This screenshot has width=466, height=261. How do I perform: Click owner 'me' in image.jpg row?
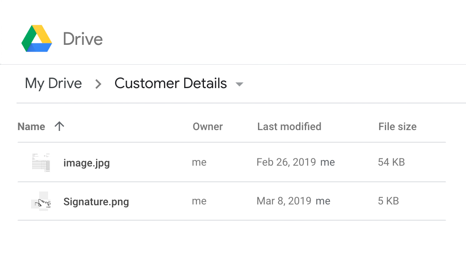pos(199,162)
